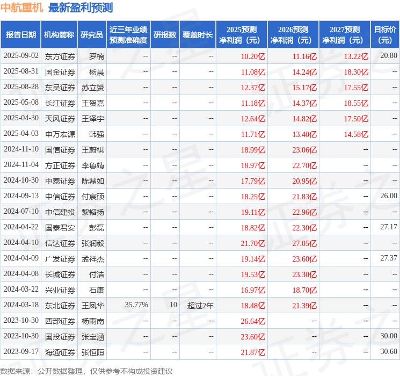
Task: Select the 覆盖时长 column header
Action: tap(198, 35)
